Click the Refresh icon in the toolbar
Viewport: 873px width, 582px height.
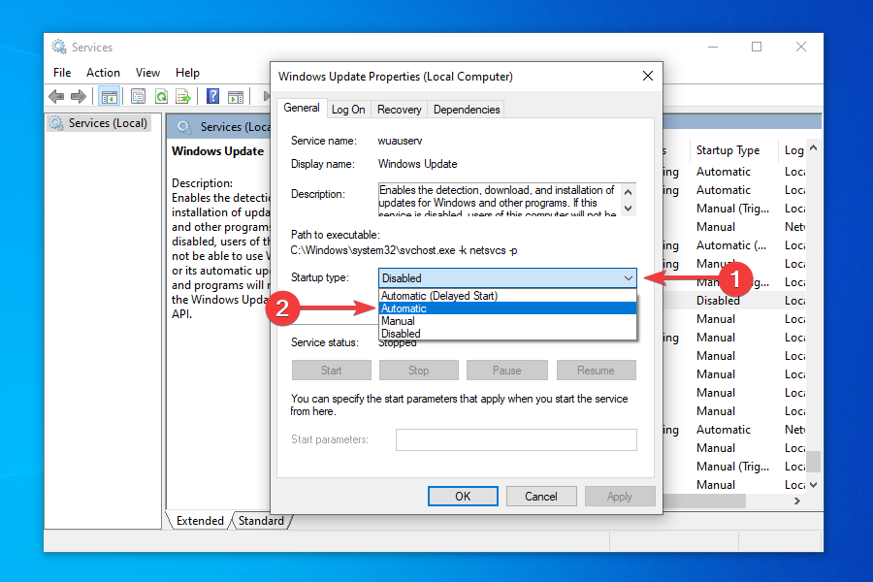coord(161,96)
